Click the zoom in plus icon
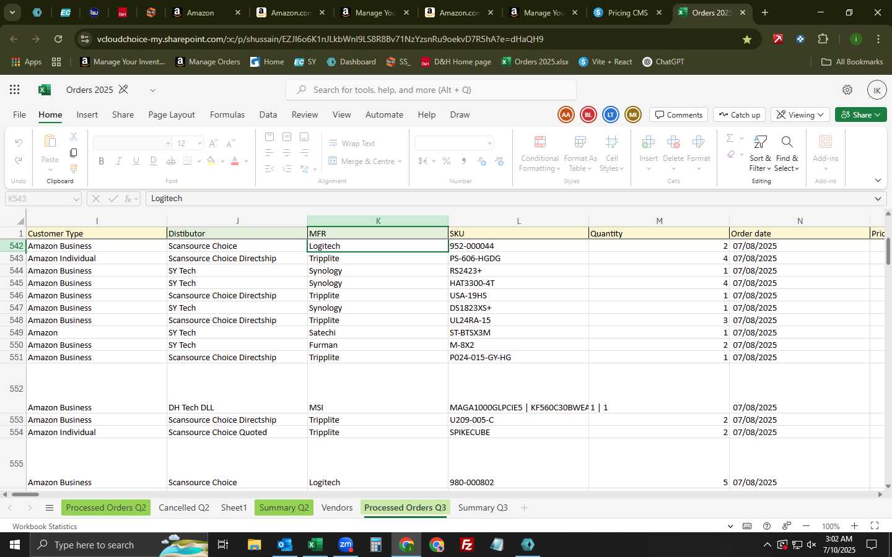 (854, 526)
